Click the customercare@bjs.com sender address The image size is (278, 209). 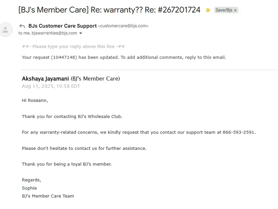point(123,26)
